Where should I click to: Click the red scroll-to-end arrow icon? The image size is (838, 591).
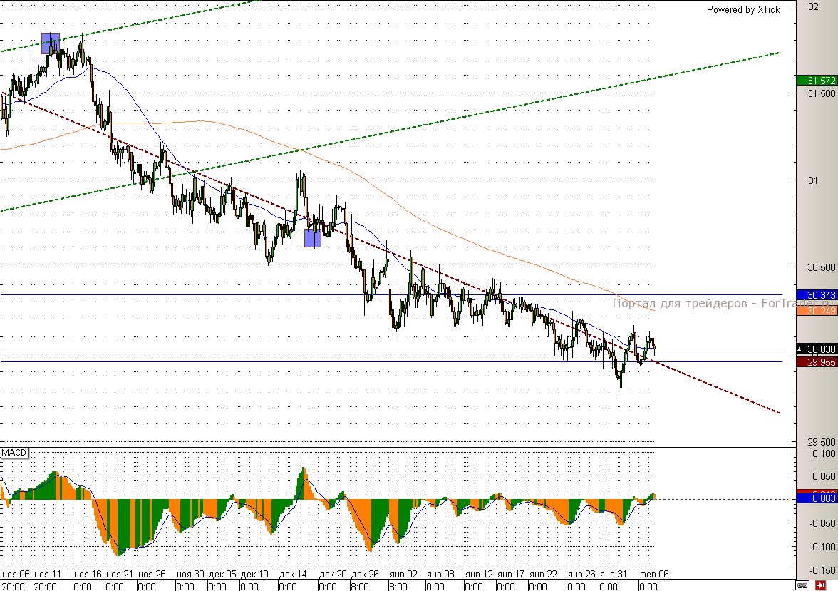(x=820, y=585)
